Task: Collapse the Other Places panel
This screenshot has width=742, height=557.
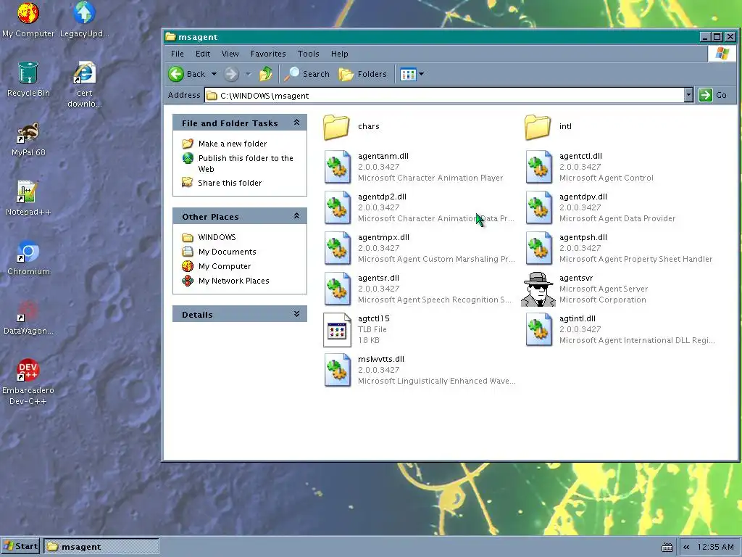Action: [x=296, y=216]
